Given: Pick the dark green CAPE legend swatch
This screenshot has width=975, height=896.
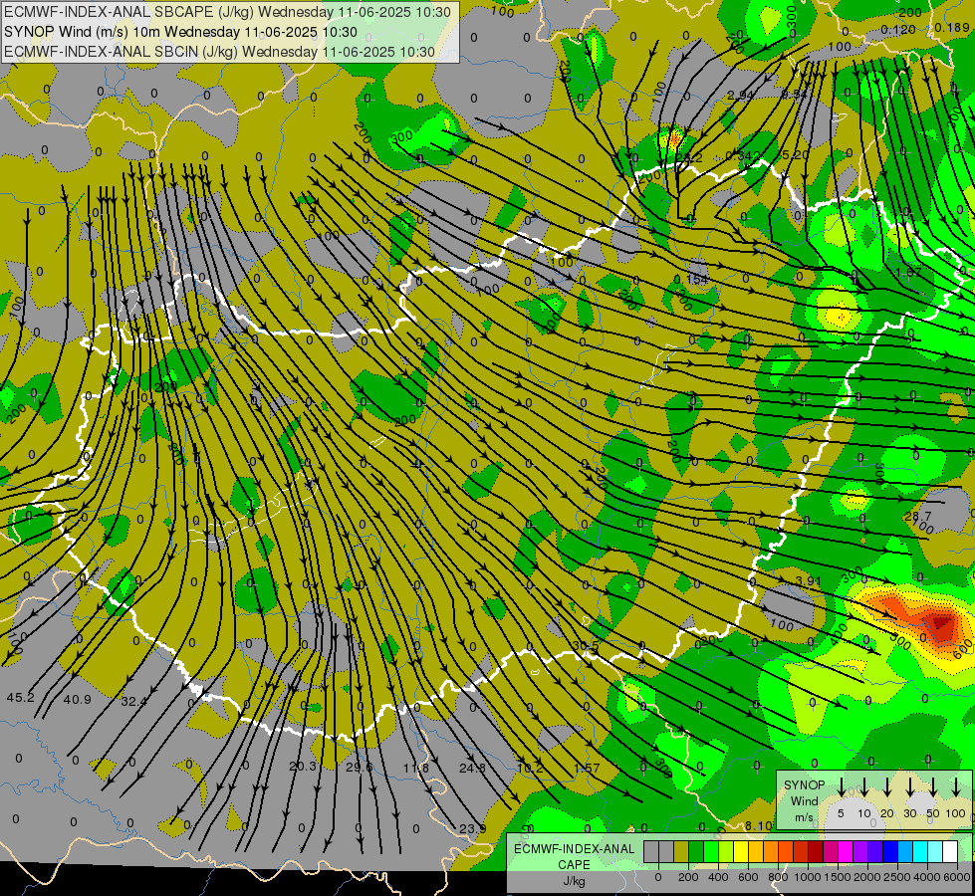Looking at the screenshot, I should pyautogui.click(x=696, y=852).
